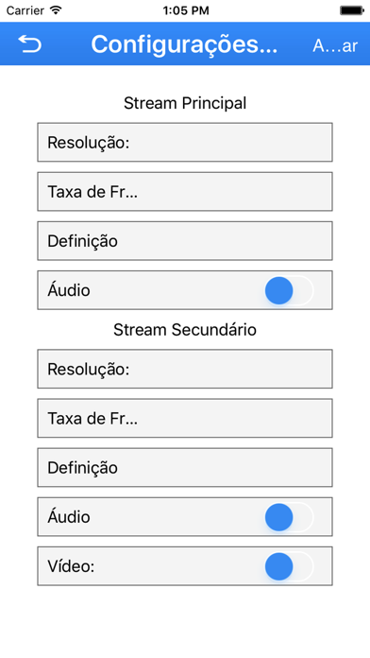The width and height of the screenshot is (370, 658).
Task: Open Definição selector in Stream Principal
Action: tap(185, 241)
